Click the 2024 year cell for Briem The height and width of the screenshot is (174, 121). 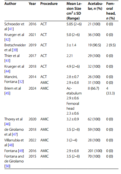[x=32, y=88]
